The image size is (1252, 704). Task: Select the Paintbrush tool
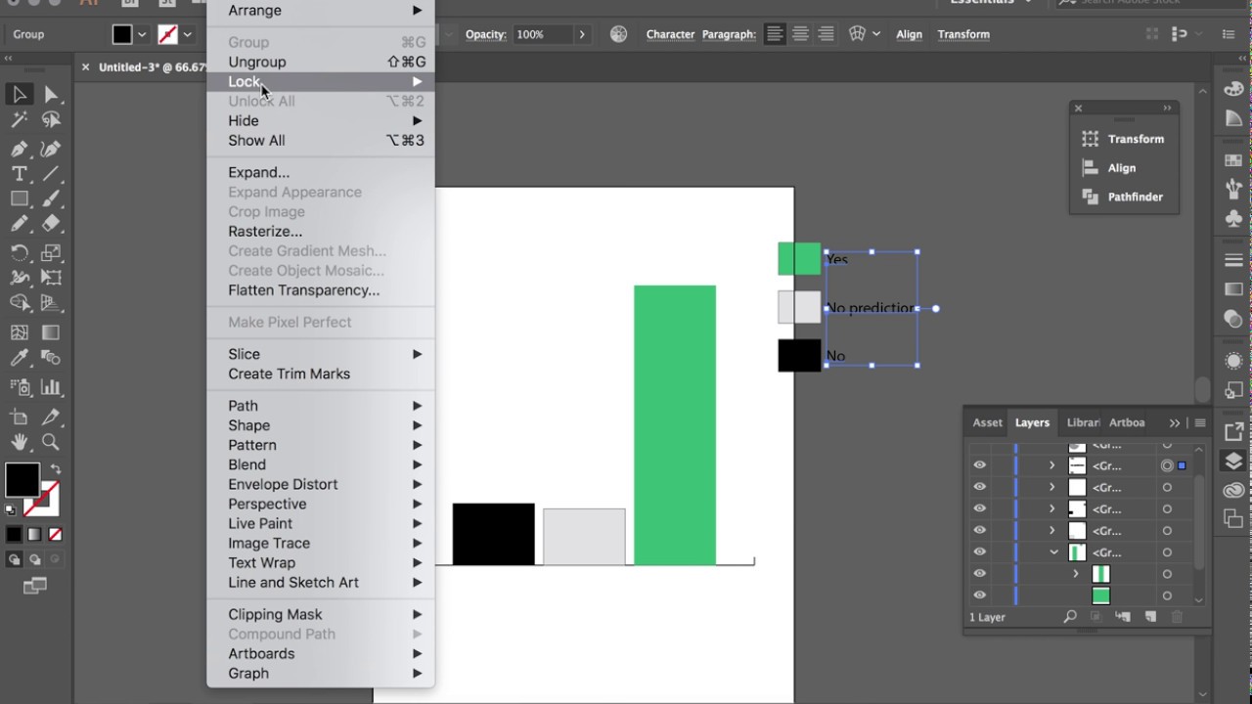click(51, 198)
